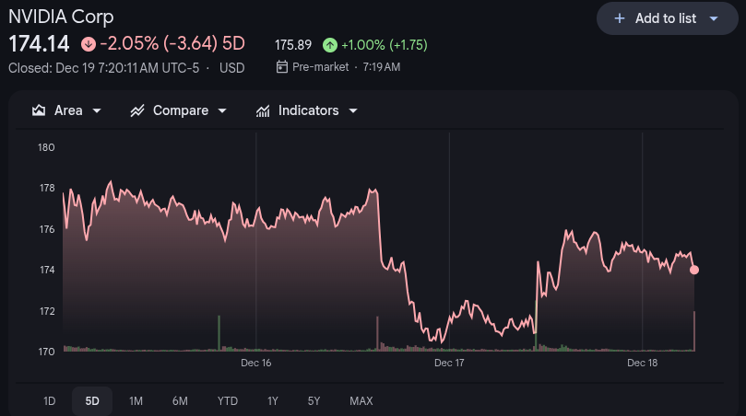Image resolution: width=746 pixels, height=416 pixels.
Task: Click the NVIDIA Corp title
Action: (61, 17)
